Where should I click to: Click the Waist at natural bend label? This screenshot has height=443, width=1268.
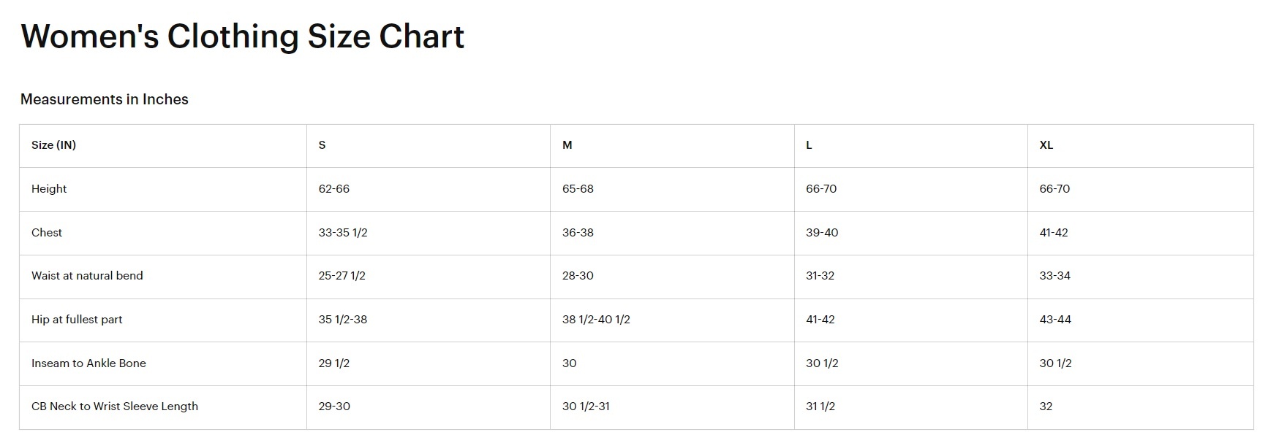tap(87, 276)
